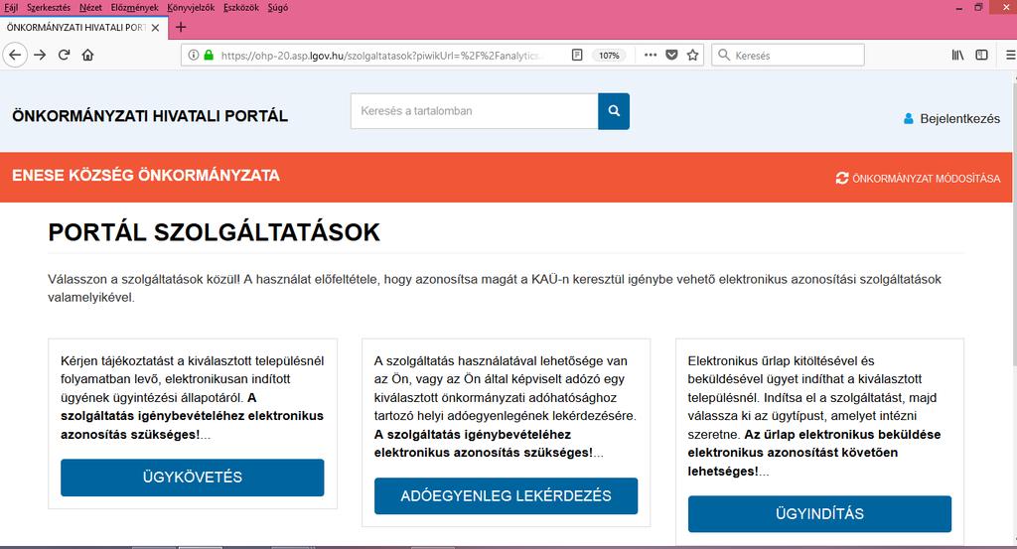Image resolution: width=1017 pixels, height=549 pixels.
Task: Open a new tab with plus icon
Action: 181,27
